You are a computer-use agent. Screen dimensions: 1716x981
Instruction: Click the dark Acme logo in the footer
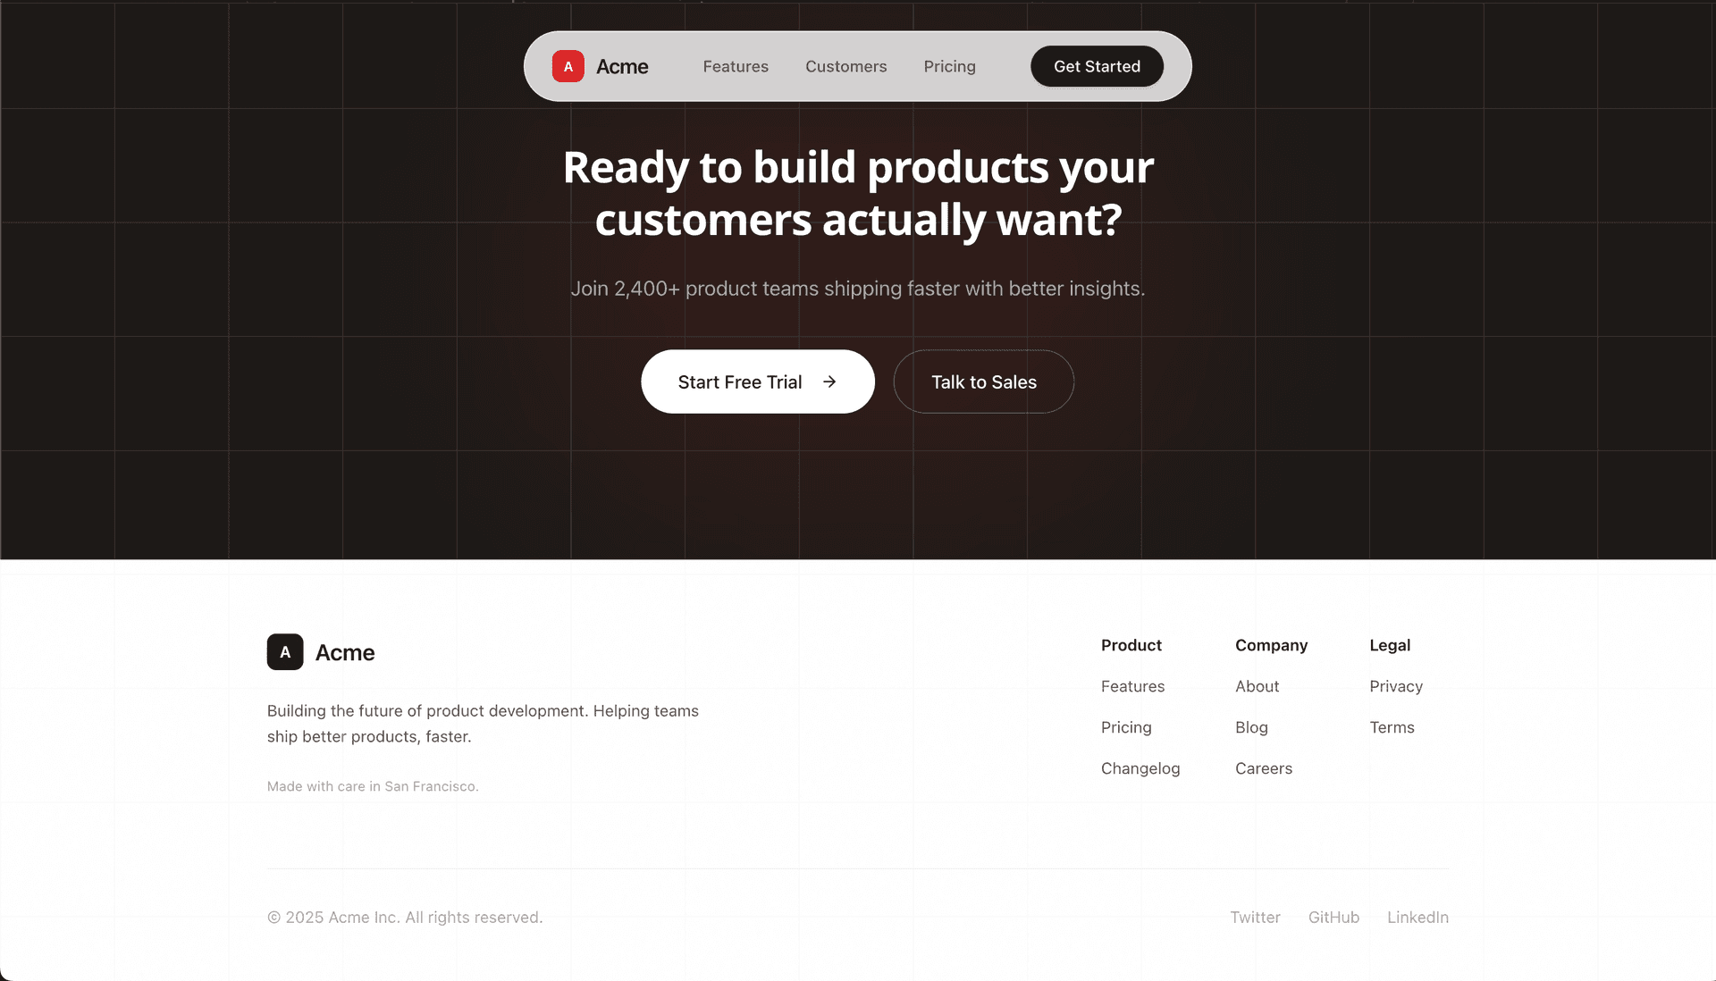(284, 652)
